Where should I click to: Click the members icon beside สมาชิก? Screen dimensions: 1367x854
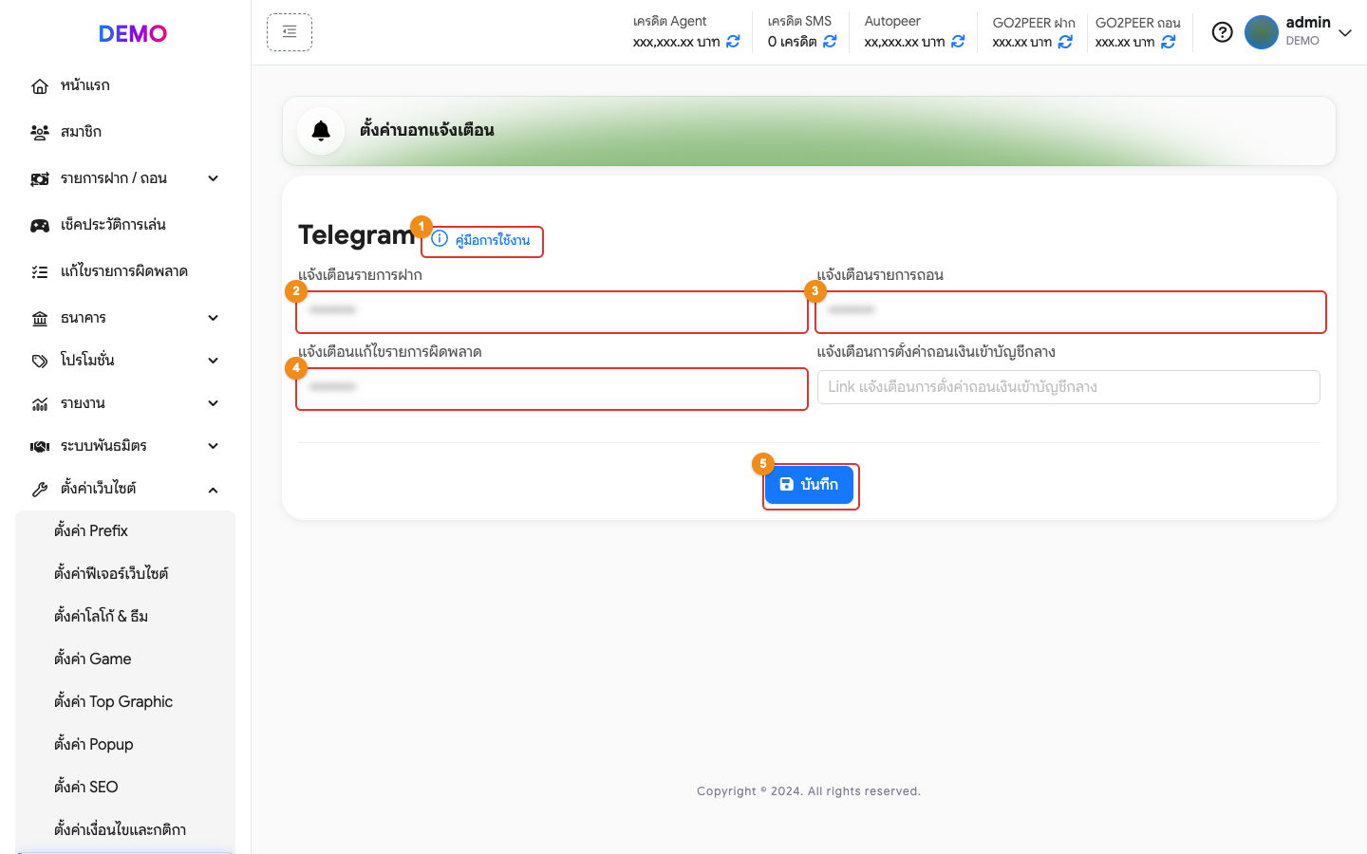pyautogui.click(x=40, y=133)
